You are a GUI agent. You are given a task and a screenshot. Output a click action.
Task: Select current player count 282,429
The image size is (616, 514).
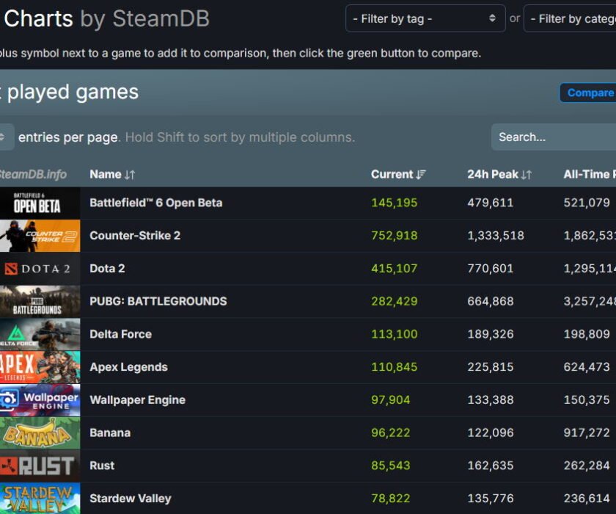click(395, 301)
